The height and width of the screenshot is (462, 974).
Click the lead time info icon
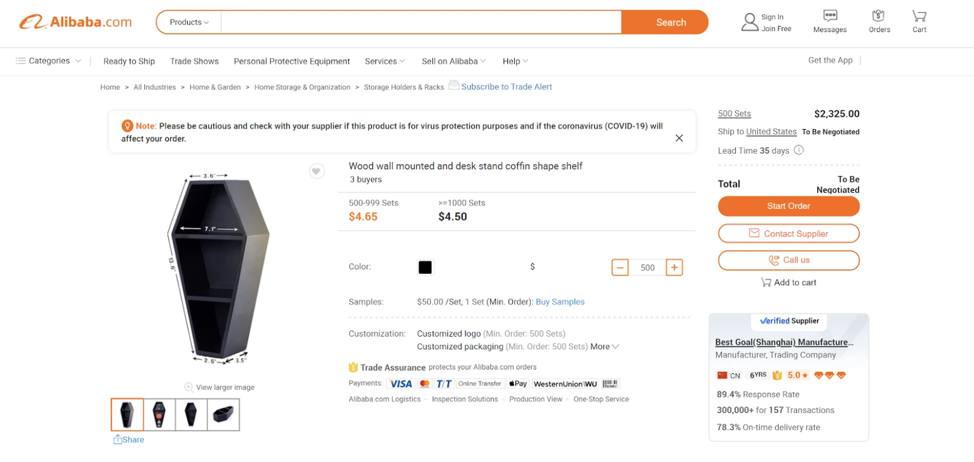(x=799, y=150)
